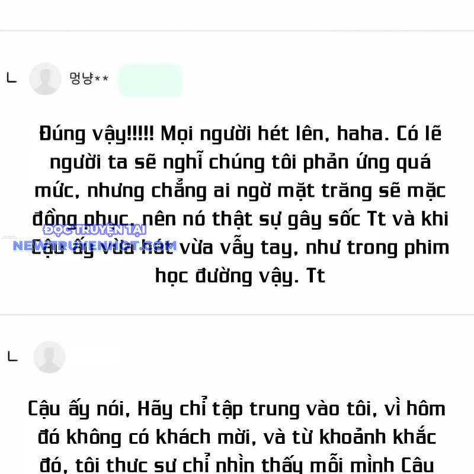The image size is (474, 474).
Task: Click the ĐỌC TRUYỆN TẠI watermark text
Action: (x=95, y=230)
